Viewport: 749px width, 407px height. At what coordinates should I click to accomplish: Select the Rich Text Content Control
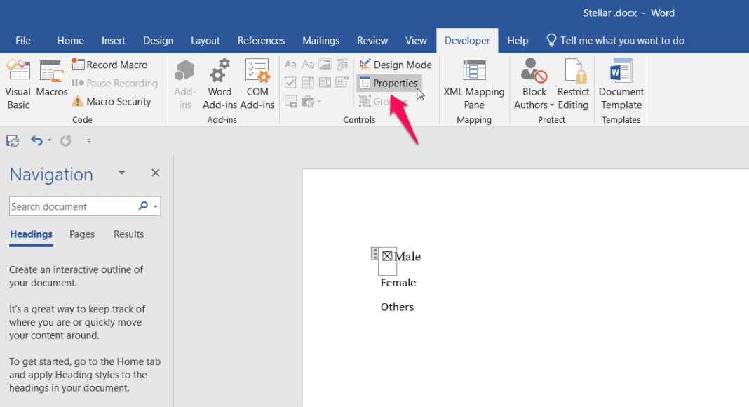coord(290,64)
